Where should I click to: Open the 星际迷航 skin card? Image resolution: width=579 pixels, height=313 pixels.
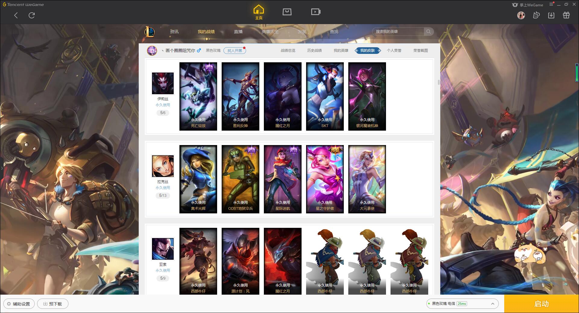pyautogui.click(x=283, y=179)
